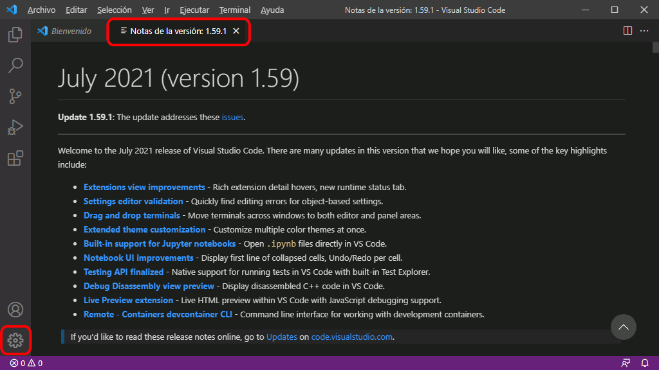Open the Selección menu
The image size is (659, 370).
[115, 10]
